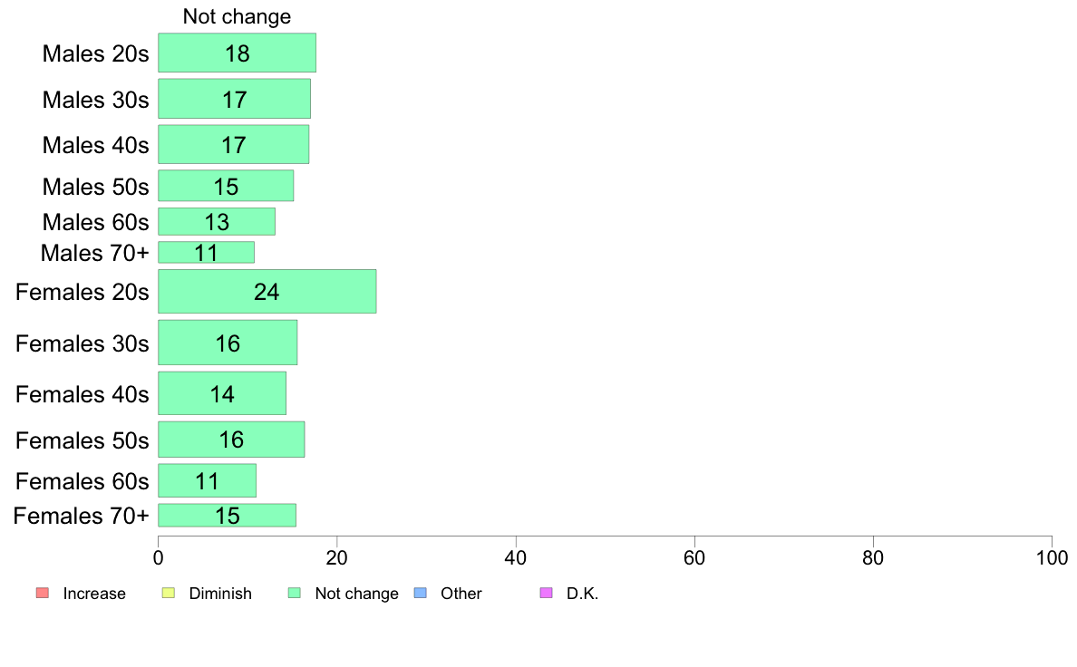Click the Other legend label

coord(461,594)
